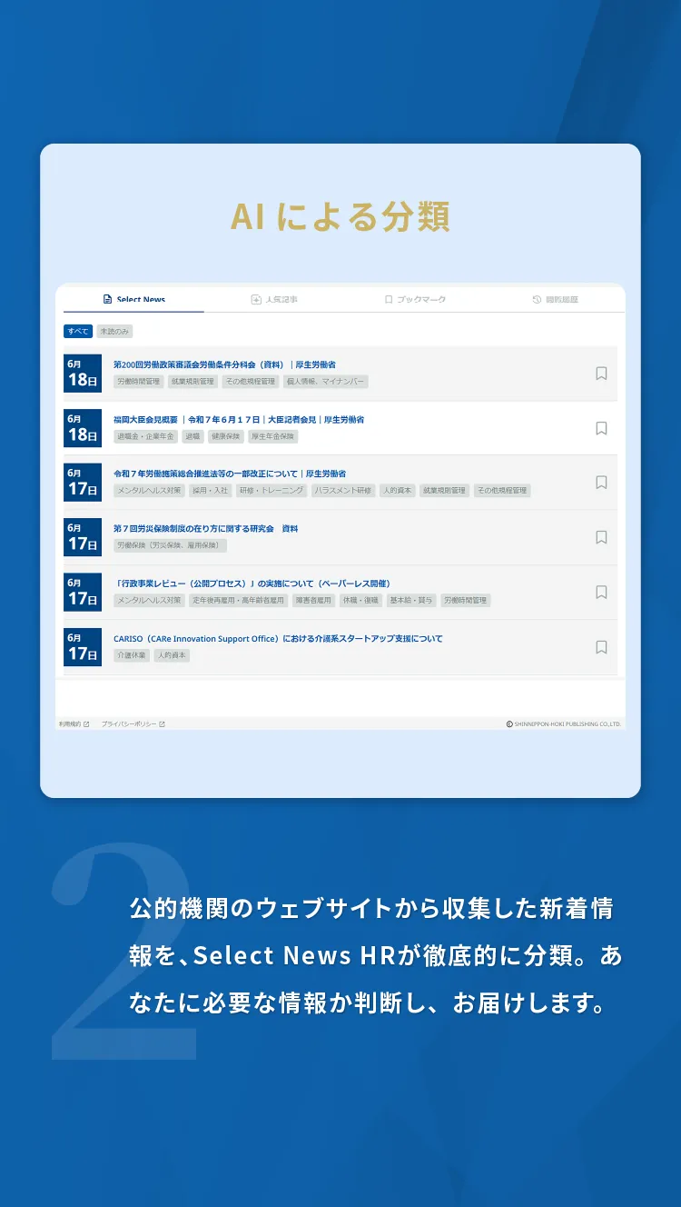Click 人的資本 tag under CARISO article
The height and width of the screenshot is (1207, 681).
click(x=172, y=655)
